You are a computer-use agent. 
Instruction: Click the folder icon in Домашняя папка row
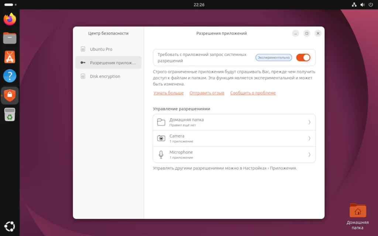161,122
